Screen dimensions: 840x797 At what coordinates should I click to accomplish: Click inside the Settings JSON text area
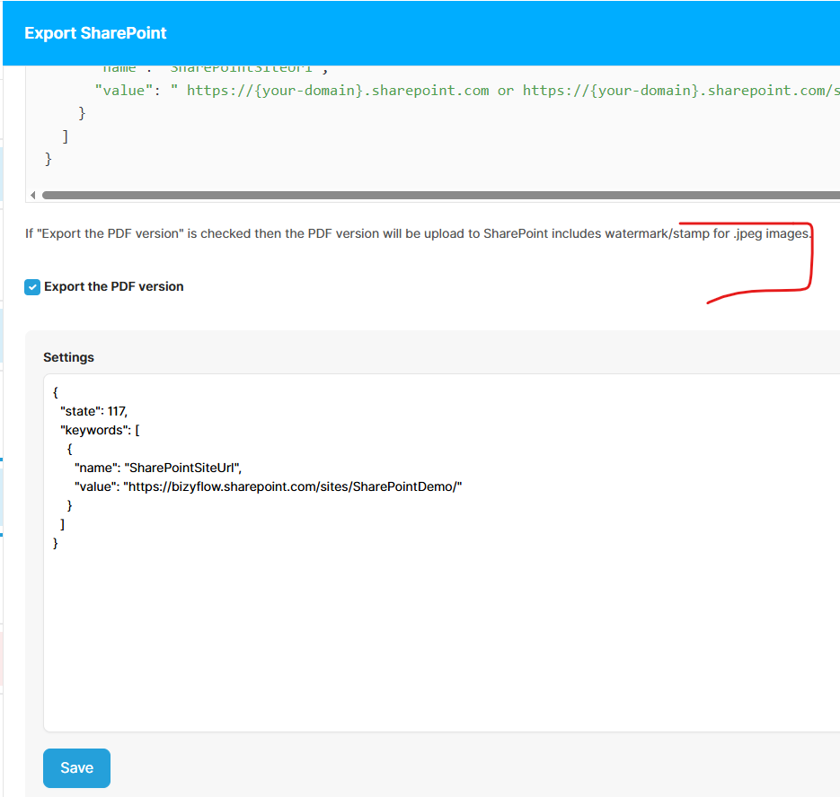tap(441, 552)
